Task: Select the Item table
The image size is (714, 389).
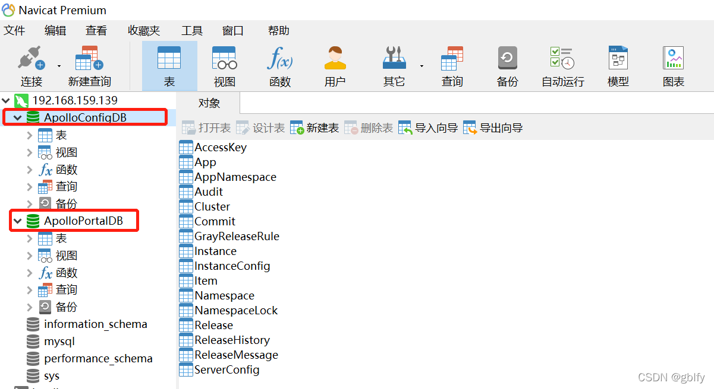Action: coord(199,281)
